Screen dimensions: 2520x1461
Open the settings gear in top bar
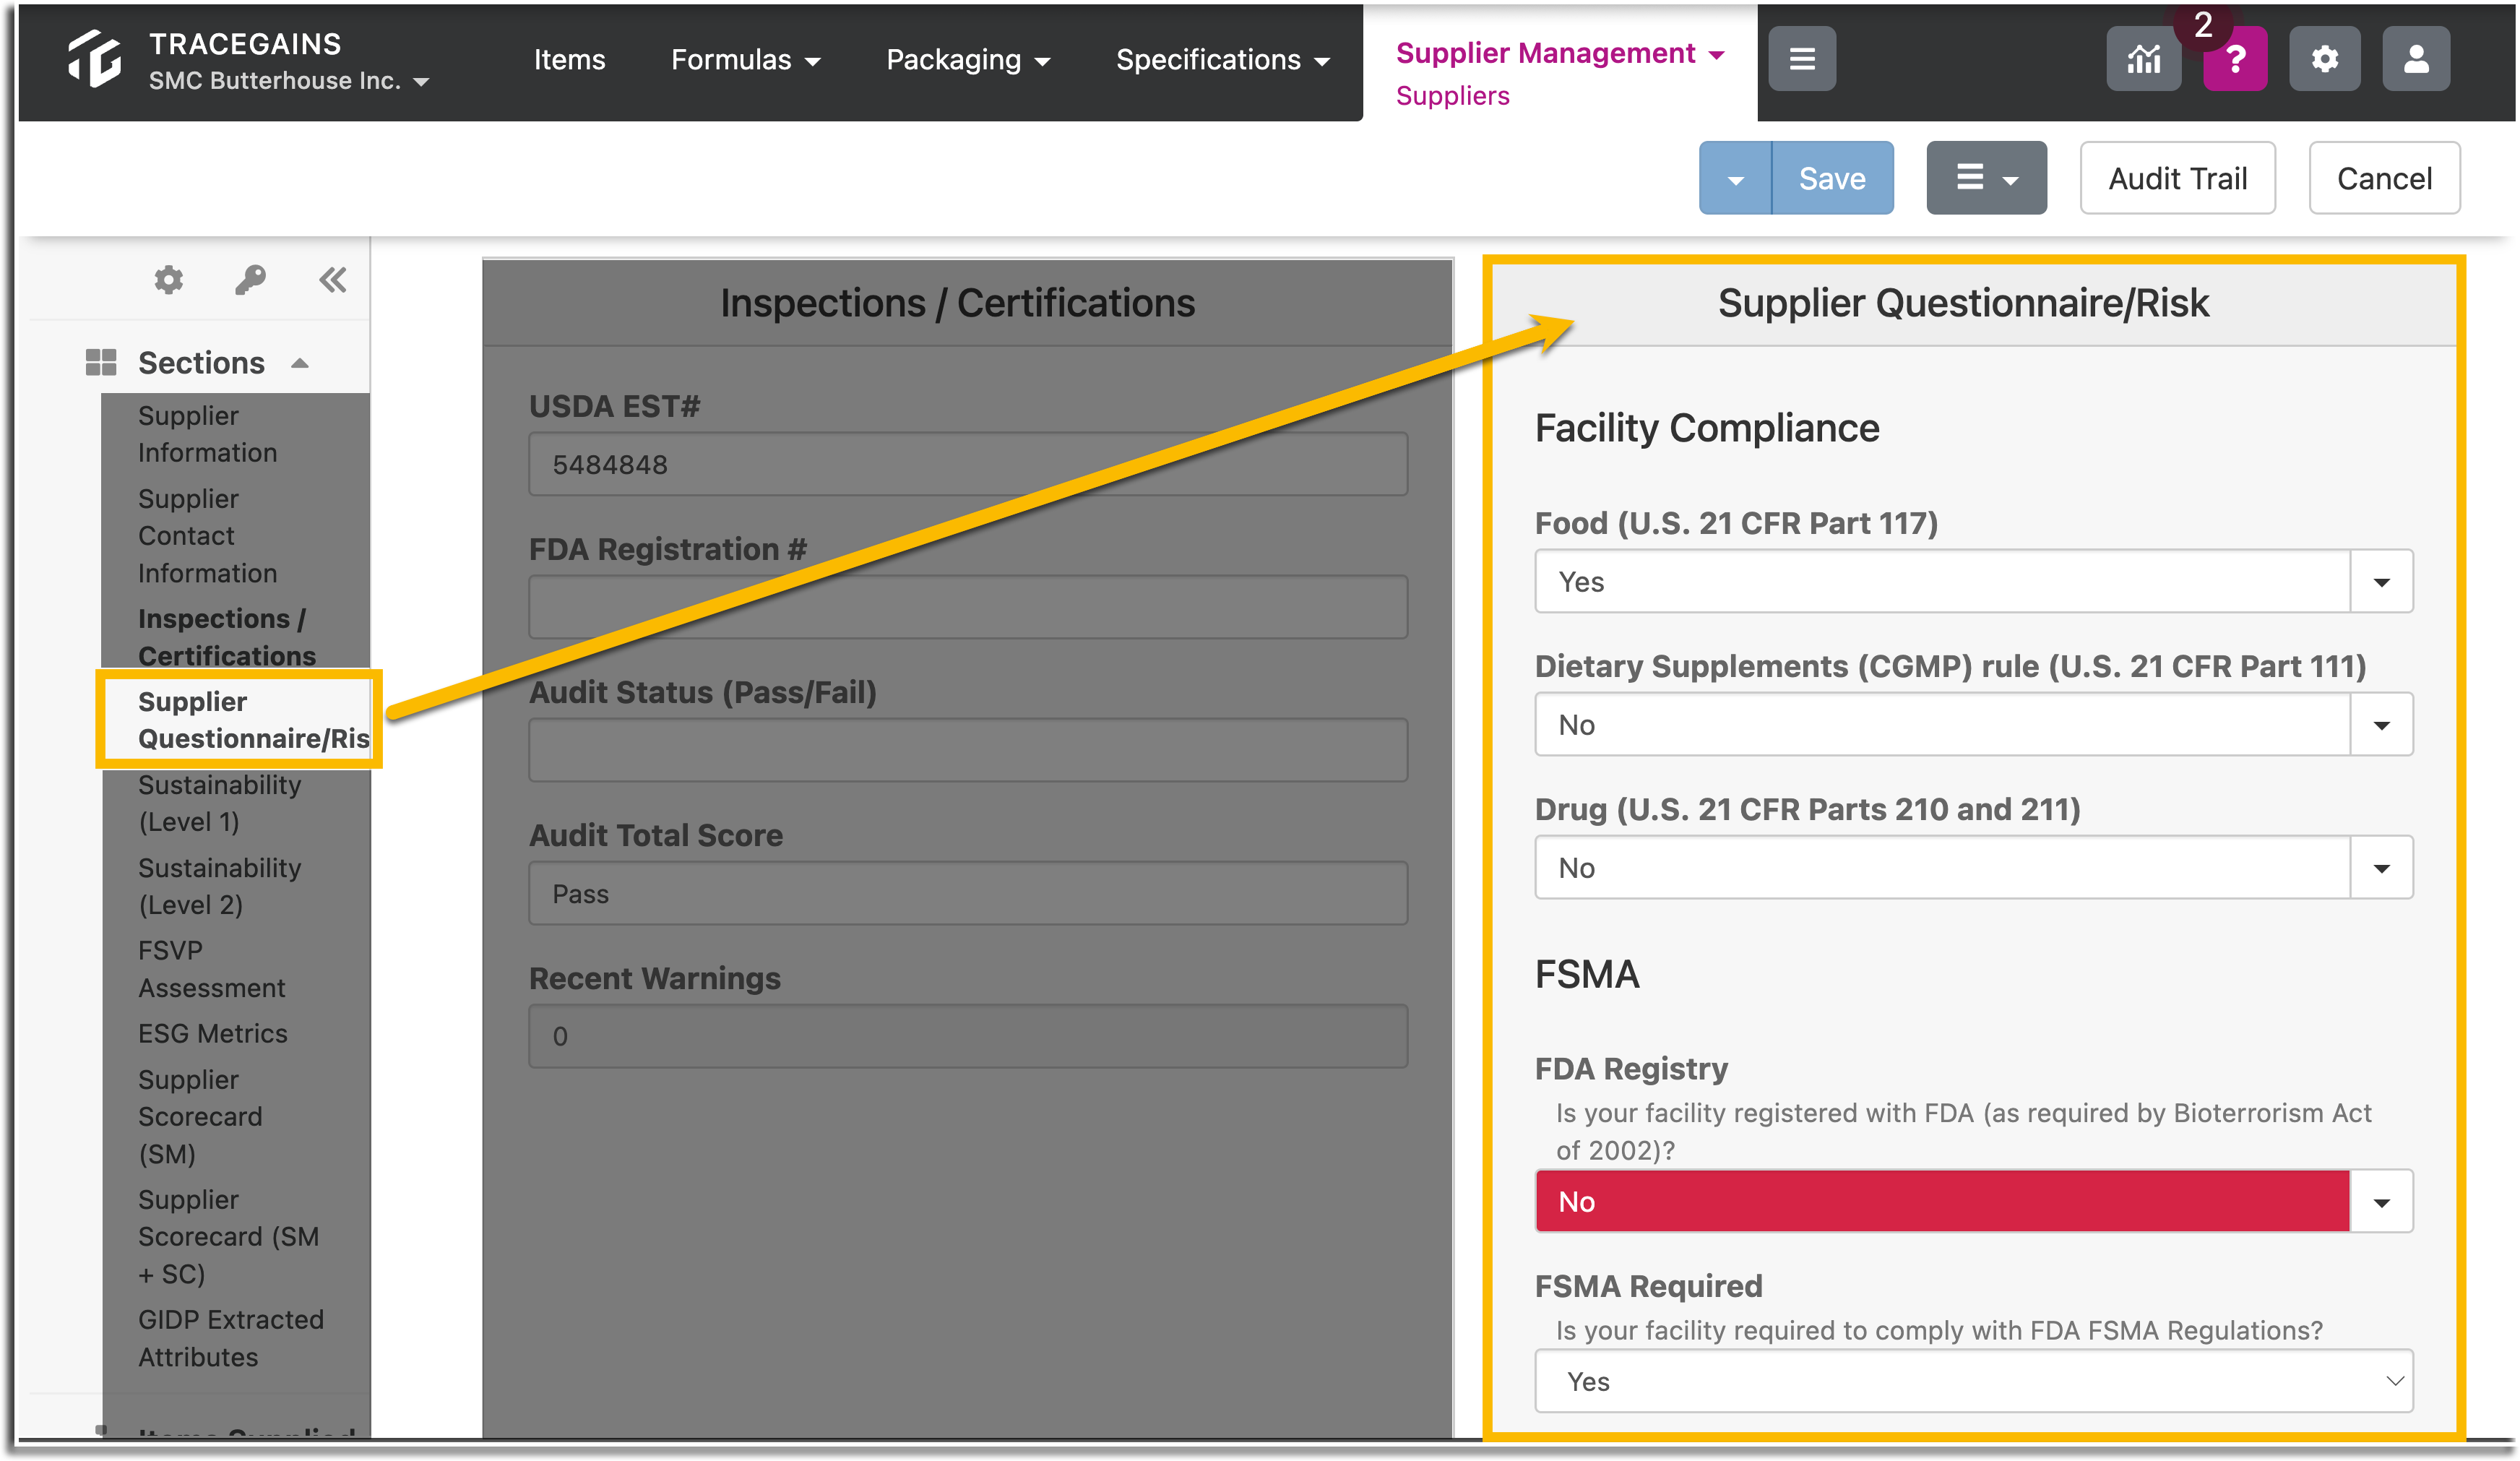point(2324,59)
